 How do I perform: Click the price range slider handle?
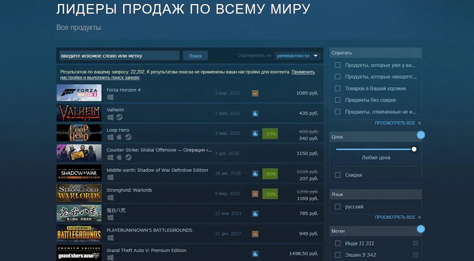[414, 149]
